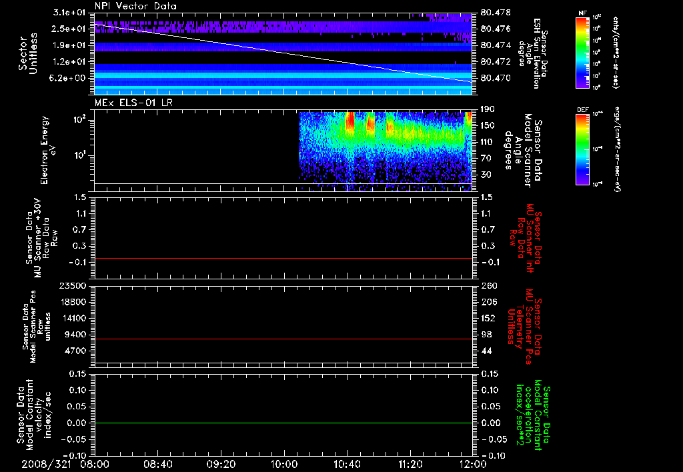Click the NF flux color bar
The height and width of the screenshot is (472, 683).
(582, 52)
